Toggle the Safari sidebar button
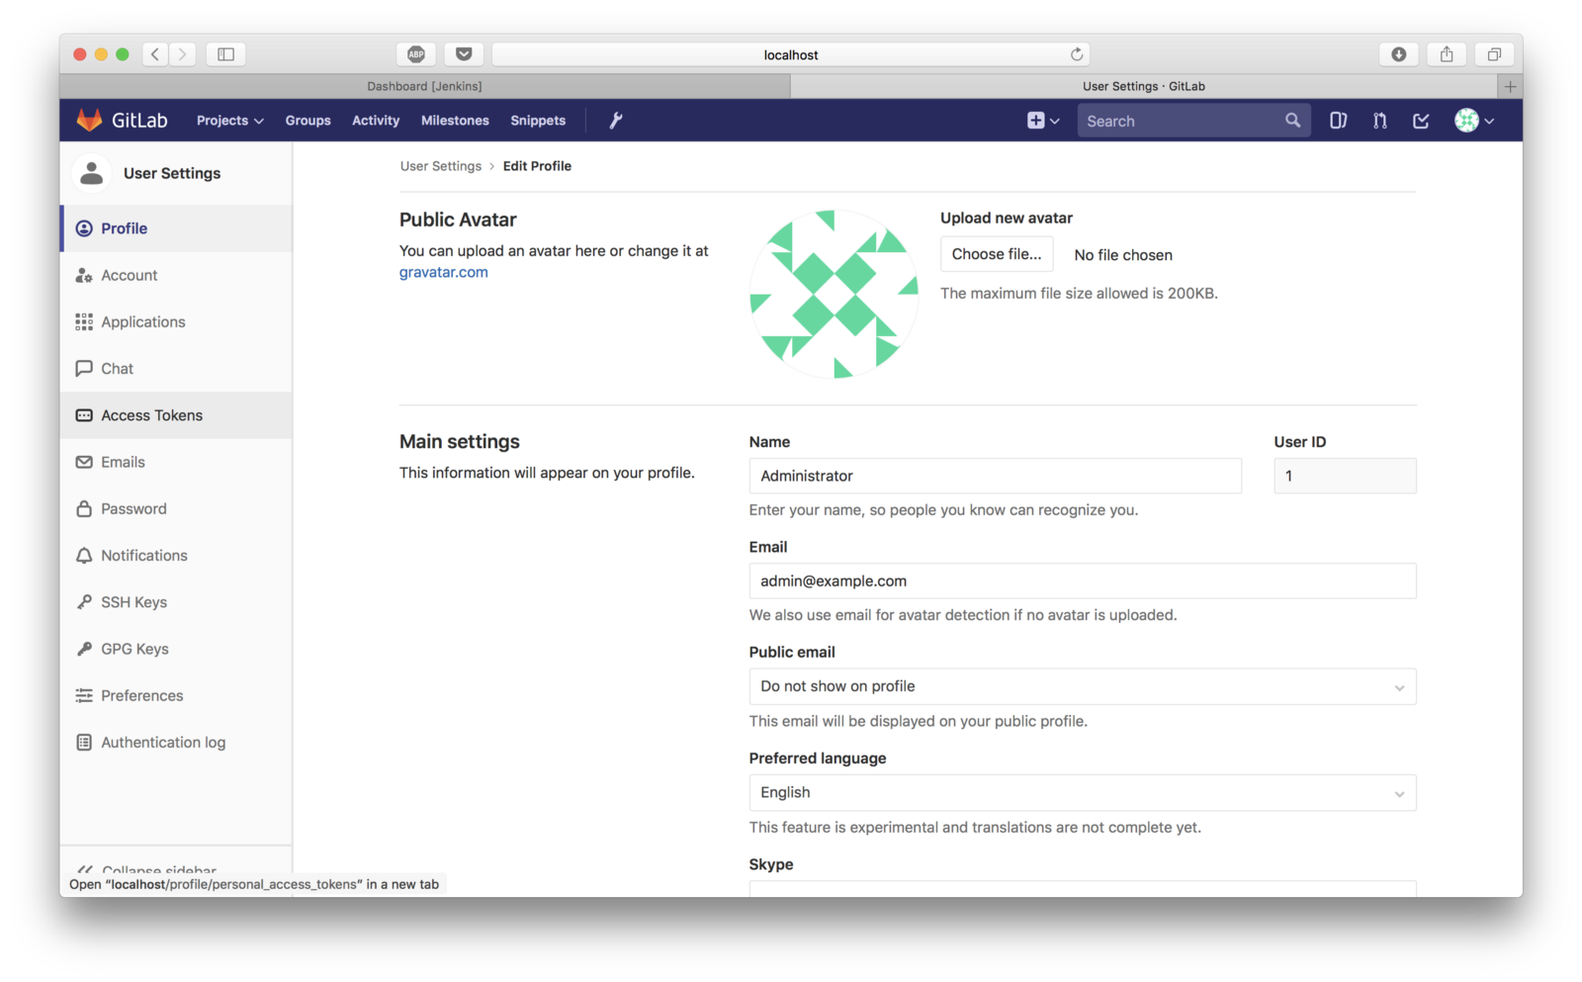 (x=225, y=54)
